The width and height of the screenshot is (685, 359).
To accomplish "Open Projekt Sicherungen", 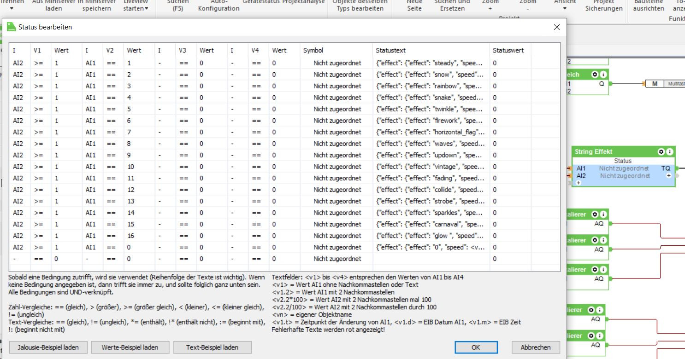I will pos(603,6).
